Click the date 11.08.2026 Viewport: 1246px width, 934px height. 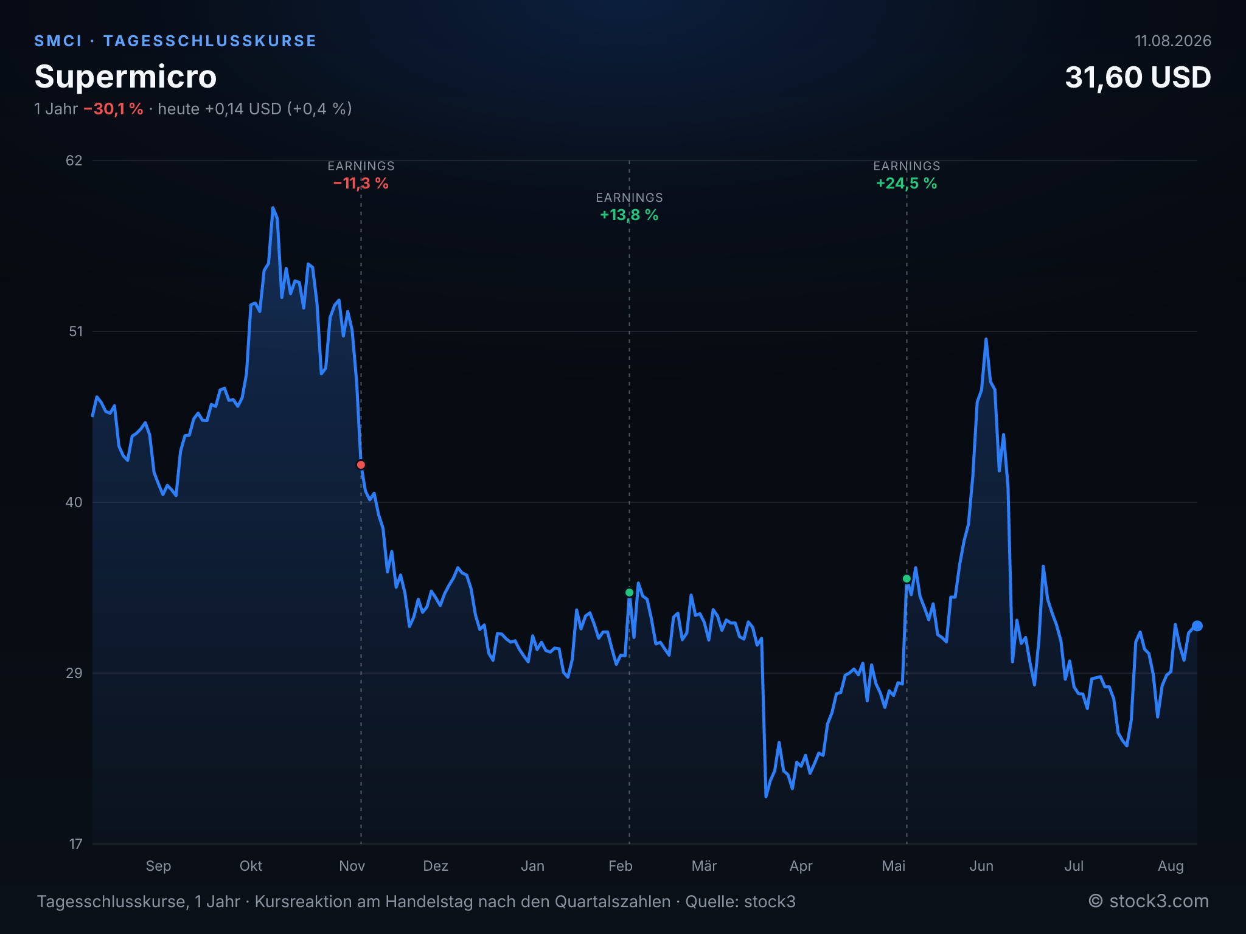point(1172,41)
